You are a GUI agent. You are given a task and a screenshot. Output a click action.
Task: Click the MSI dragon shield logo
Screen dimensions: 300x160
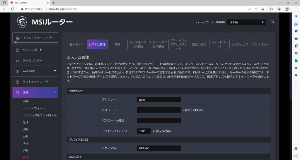[22, 22]
